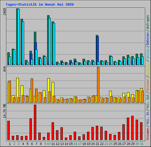Viewport: 151px width, 147px height.
Task: Click the yellow Besuche bar for day 10
Action: [48, 90]
